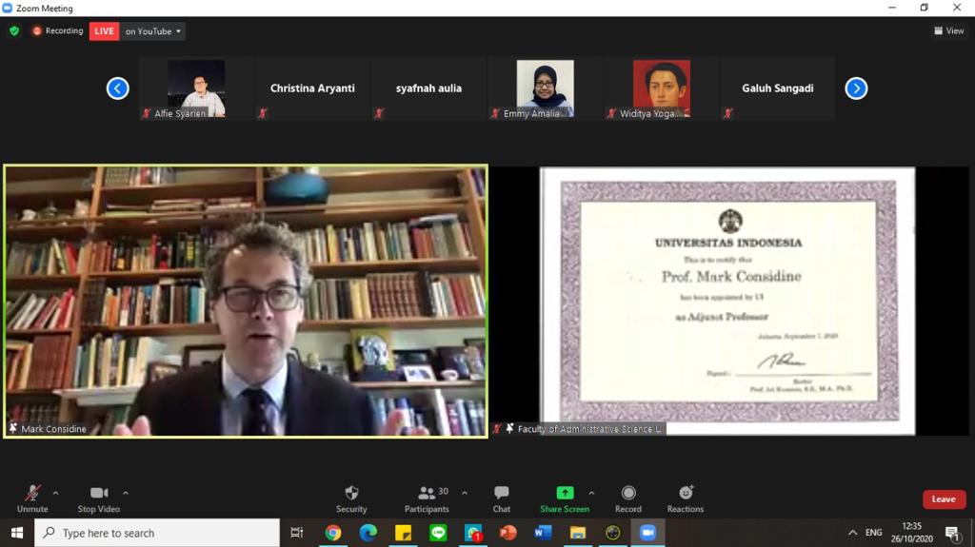Open the 'on YouTube' live dropdown
The height and width of the screenshot is (547, 975).
tap(152, 31)
